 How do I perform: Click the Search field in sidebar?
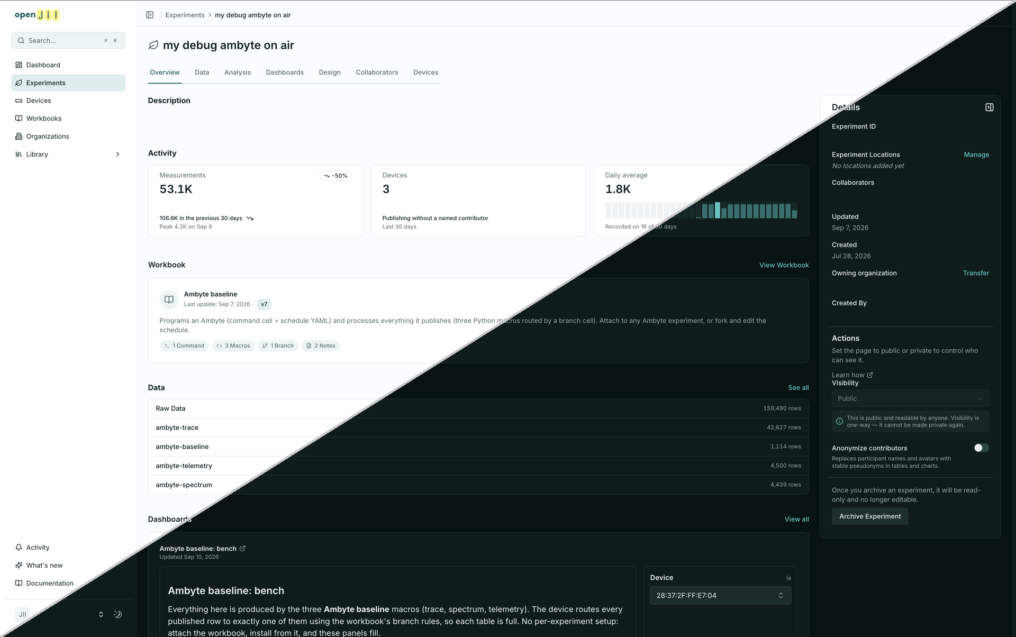tap(68, 40)
